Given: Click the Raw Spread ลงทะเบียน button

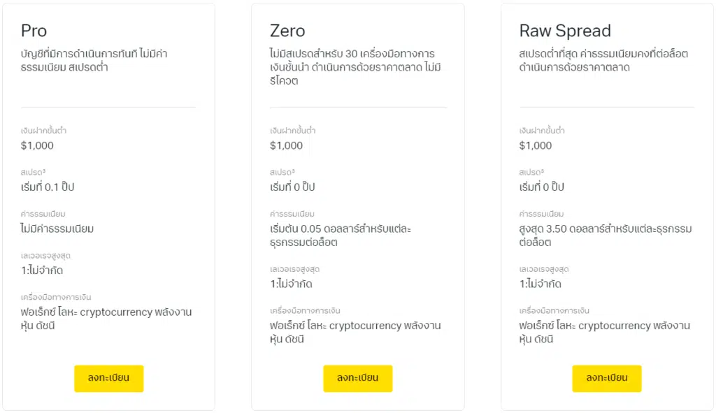Looking at the screenshot, I should tap(606, 378).
